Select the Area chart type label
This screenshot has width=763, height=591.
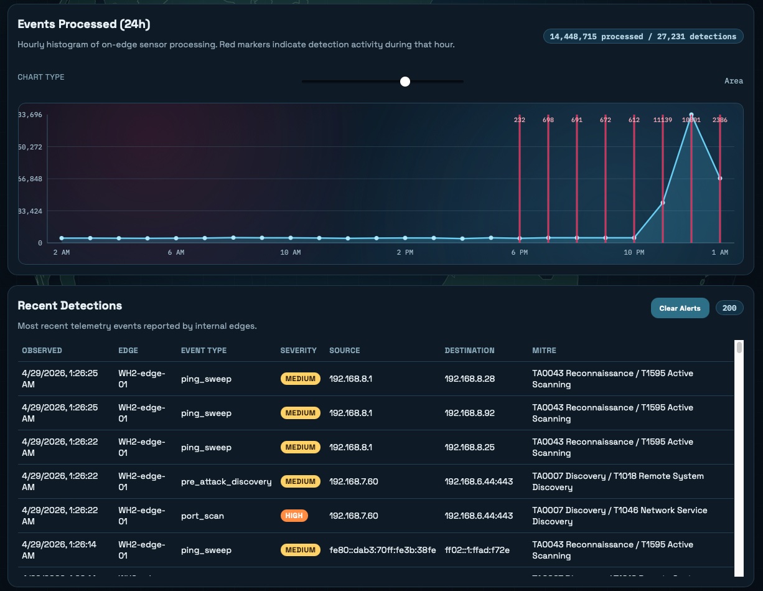pyautogui.click(x=734, y=81)
